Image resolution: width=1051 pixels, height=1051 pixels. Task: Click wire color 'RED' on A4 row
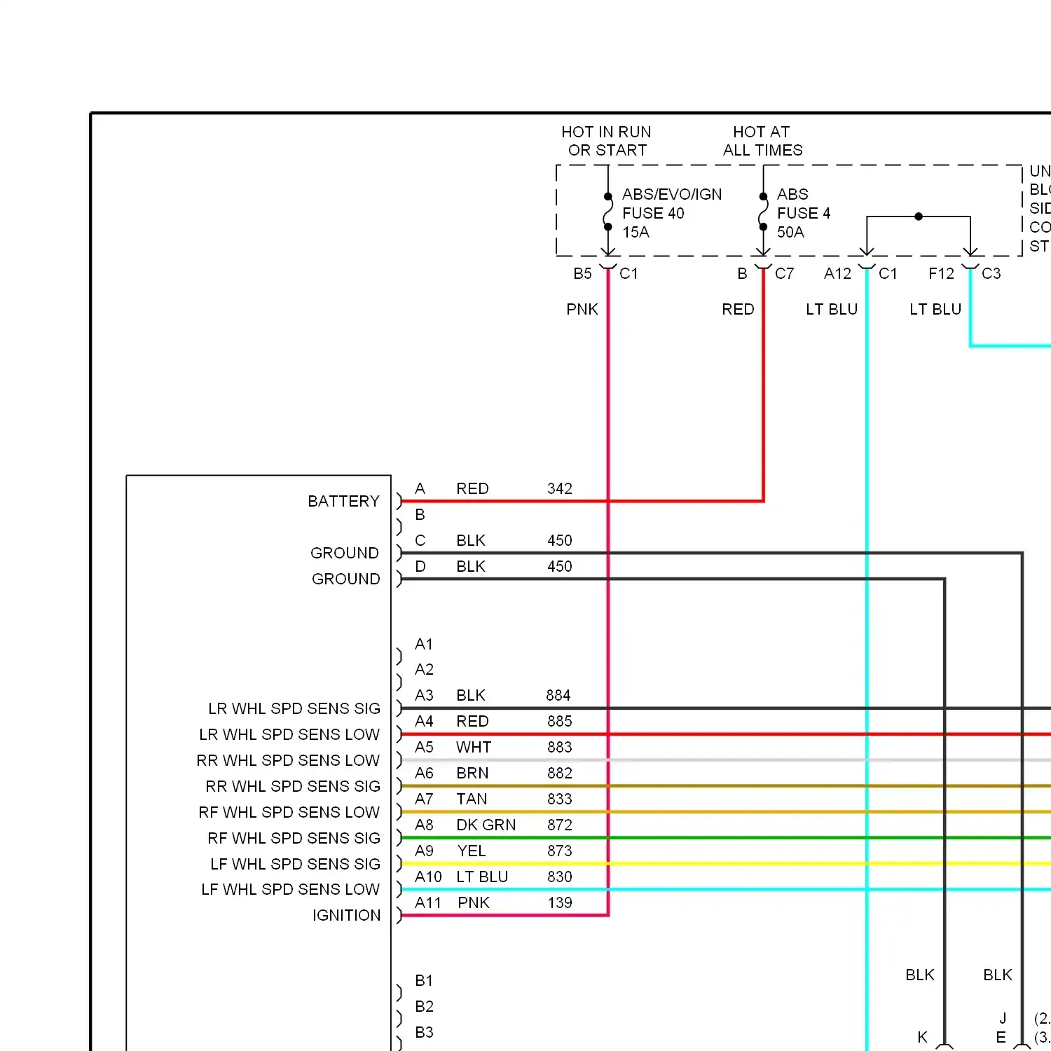coord(472,721)
